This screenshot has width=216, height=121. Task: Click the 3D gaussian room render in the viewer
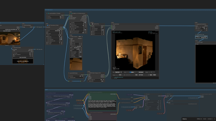(134, 53)
